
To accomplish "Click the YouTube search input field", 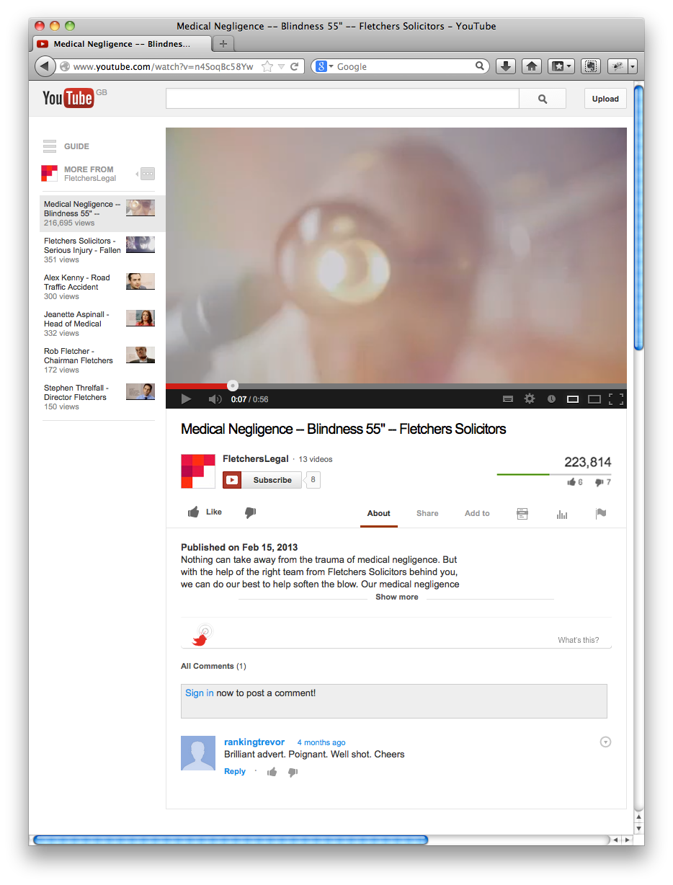I will [342, 99].
